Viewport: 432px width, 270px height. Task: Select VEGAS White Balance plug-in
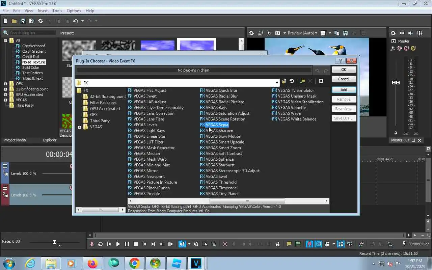coord(297,119)
